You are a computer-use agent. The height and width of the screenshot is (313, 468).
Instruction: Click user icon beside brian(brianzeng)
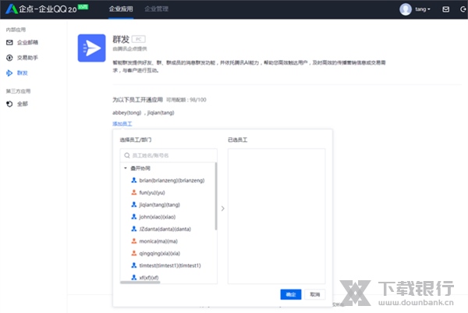134,180
